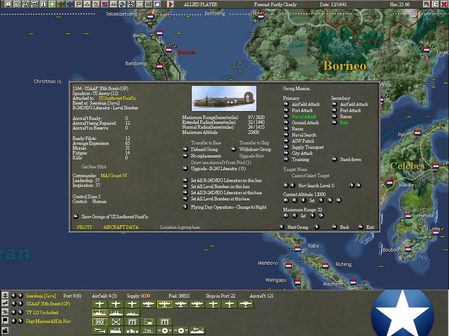Go to next group with right arrow
Viewport: 449px width, 336px height.
point(317,227)
